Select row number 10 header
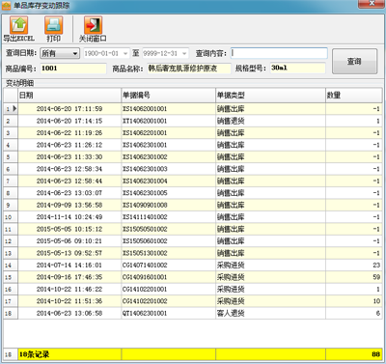The height and width of the screenshot is (364, 386). [x=11, y=217]
